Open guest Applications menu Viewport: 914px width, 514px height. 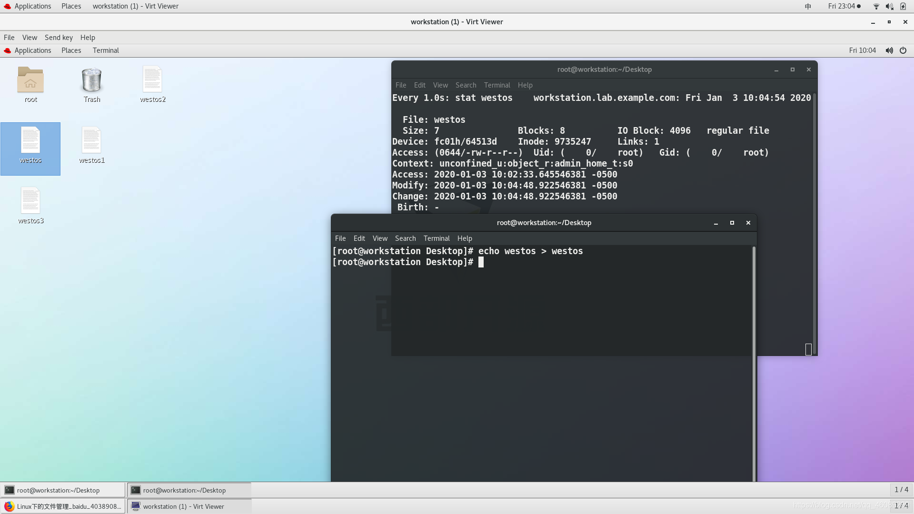33,50
